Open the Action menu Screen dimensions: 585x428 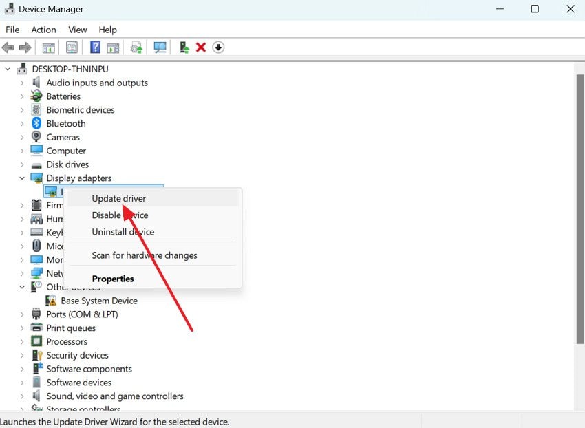tap(43, 30)
